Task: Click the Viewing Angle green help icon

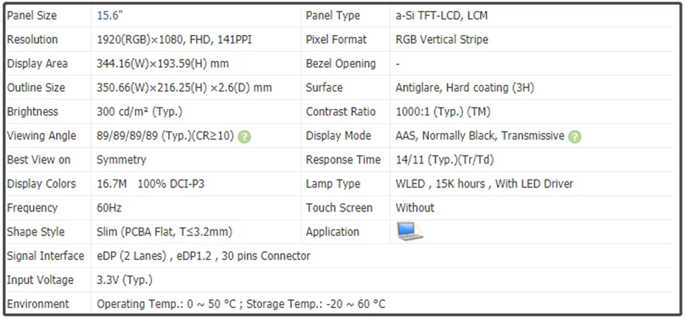Action: point(245,137)
